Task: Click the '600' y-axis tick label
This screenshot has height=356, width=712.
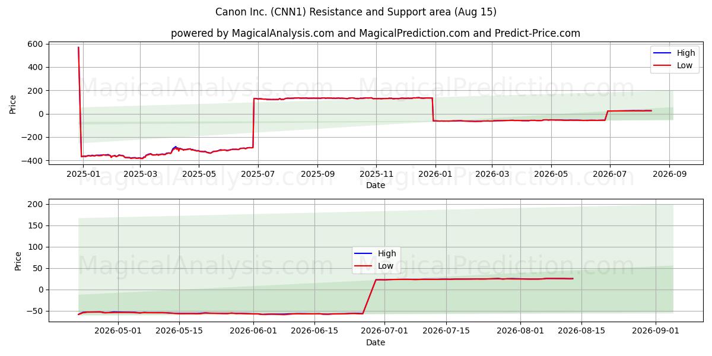Action: click(x=35, y=44)
